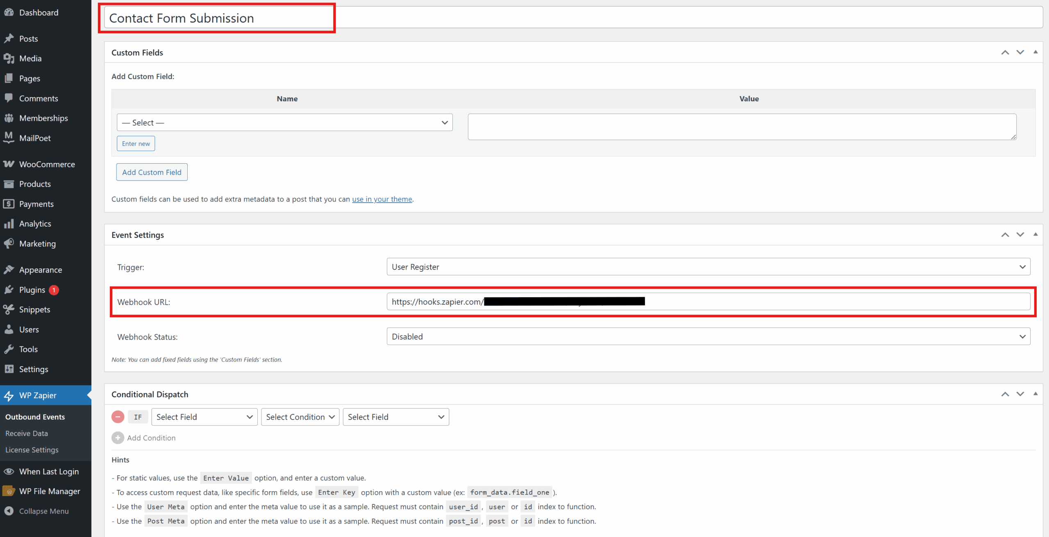This screenshot has height=537, width=1049.
Task: Open the Webhook Status dropdown showing Disabled
Action: 708,336
